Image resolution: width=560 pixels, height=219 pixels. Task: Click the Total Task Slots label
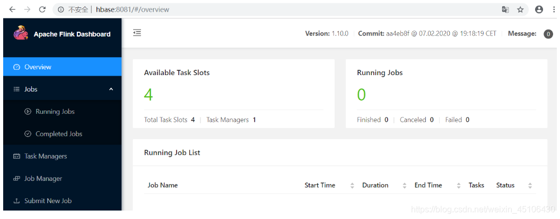click(165, 120)
